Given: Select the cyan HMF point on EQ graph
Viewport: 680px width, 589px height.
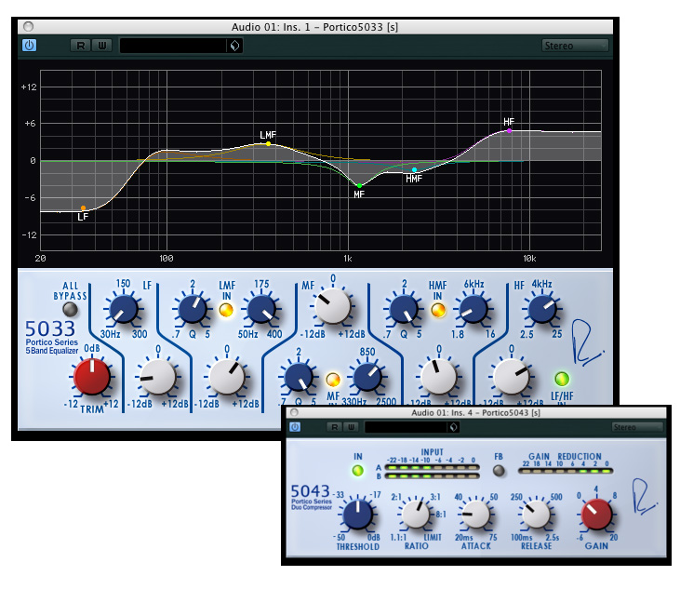Looking at the screenshot, I should pos(414,169).
